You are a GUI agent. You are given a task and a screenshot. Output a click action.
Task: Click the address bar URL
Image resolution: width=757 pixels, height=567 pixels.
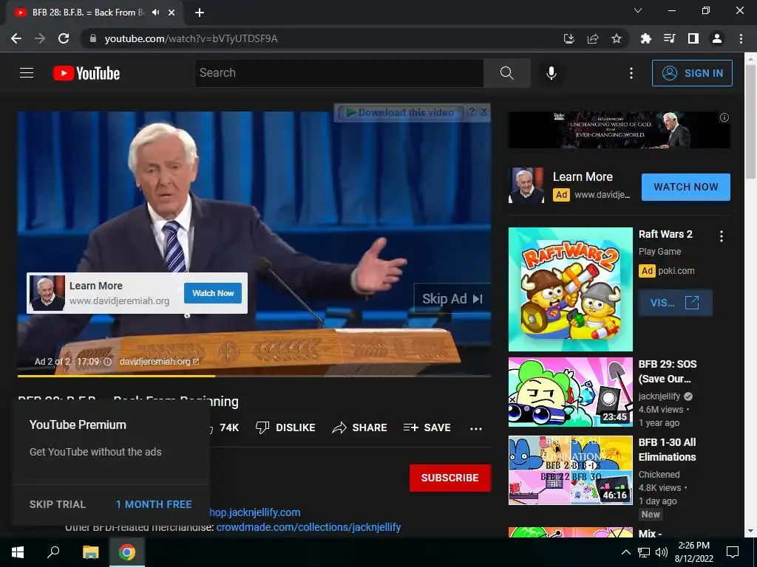click(191, 38)
